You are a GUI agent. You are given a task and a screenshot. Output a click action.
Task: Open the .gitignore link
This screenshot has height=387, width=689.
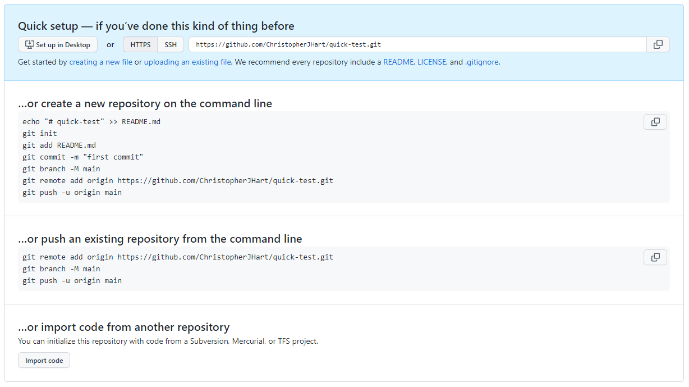pos(481,62)
